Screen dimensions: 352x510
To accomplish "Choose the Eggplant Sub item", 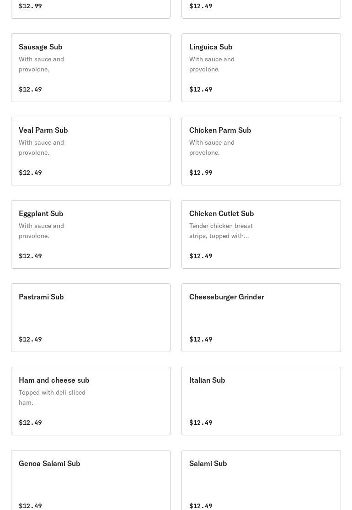I will 91,234.
